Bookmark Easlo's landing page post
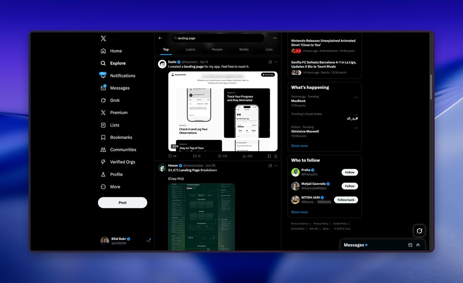The height and width of the screenshot is (283, 463). [x=269, y=156]
